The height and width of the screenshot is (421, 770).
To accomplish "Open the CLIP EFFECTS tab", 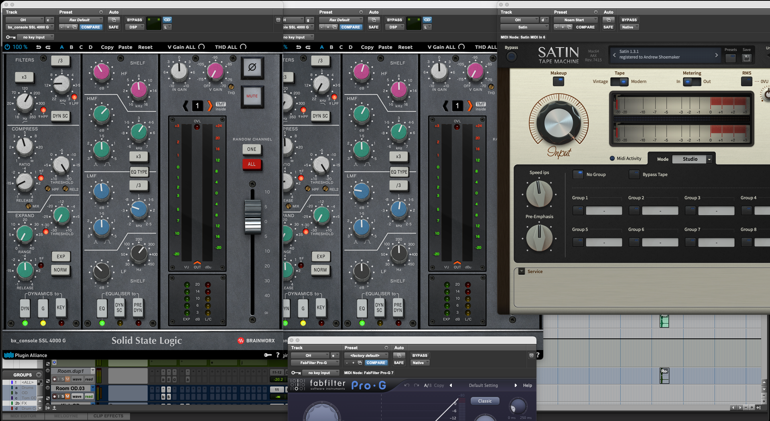I will (108, 416).
